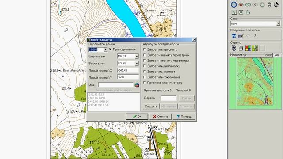Open the scale 10000 dropdown arrow
This screenshot has height=159, width=283.
(x=106, y=49)
